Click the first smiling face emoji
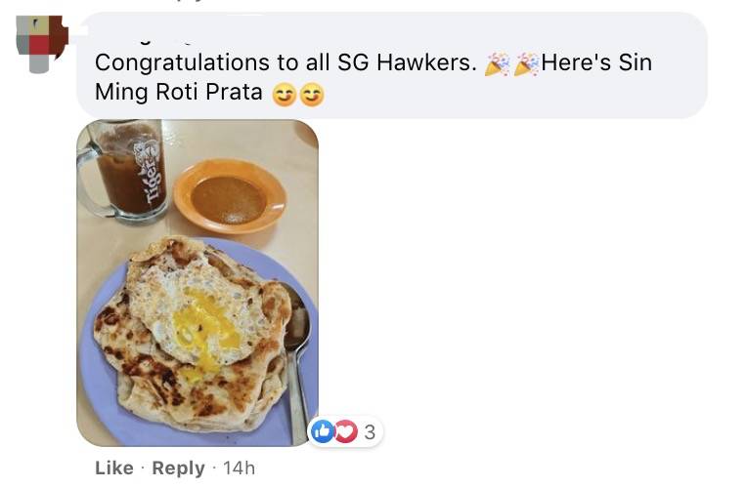This screenshot has height=488, width=747. pos(285,94)
